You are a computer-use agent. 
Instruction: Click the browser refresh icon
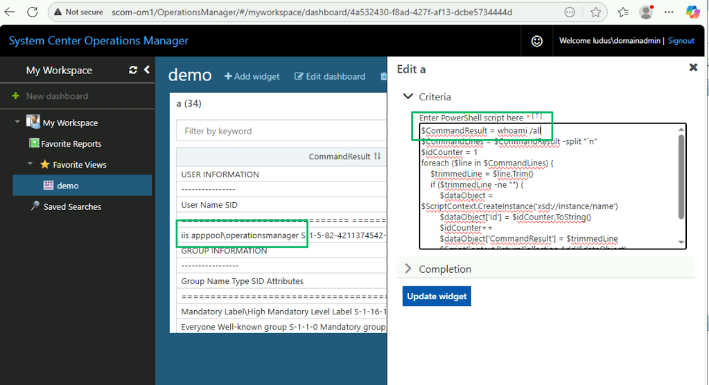[x=30, y=12]
